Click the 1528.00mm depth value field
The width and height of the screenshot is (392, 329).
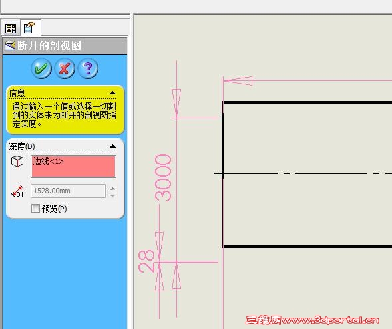coord(68,191)
